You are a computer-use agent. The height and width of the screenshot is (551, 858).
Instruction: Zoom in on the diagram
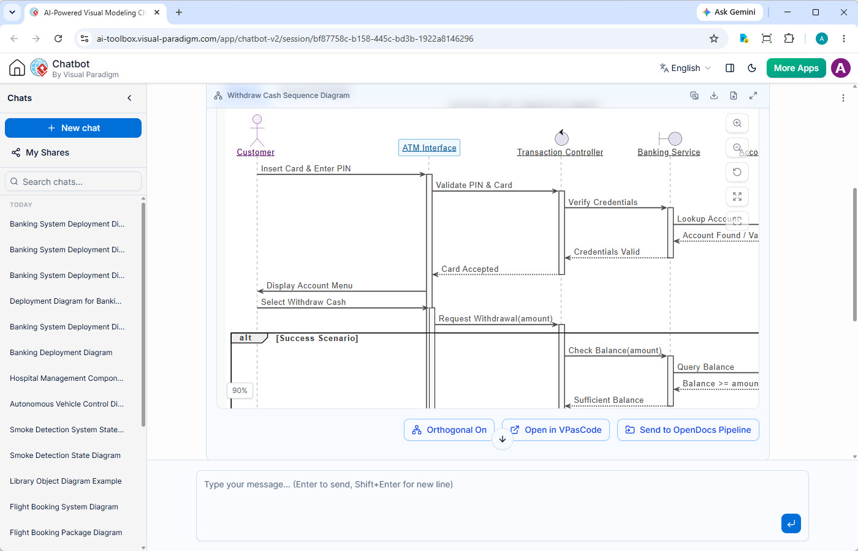[737, 123]
